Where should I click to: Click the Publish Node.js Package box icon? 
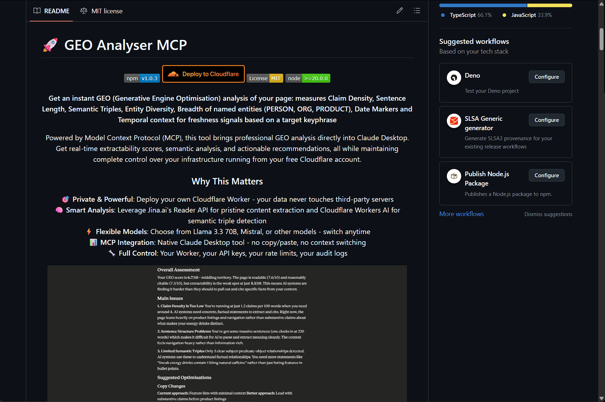(454, 176)
